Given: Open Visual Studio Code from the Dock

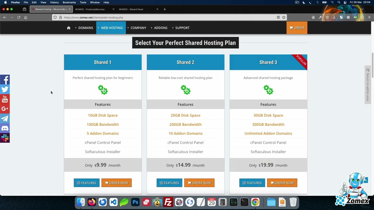Looking at the screenshot, I should coord(113,202).
